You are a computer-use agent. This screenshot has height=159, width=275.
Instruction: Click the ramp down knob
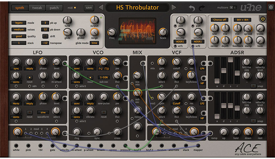click(x=248, y=132)
